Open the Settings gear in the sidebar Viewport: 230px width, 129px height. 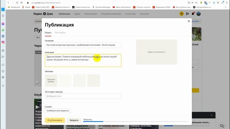tap(3, 77)
